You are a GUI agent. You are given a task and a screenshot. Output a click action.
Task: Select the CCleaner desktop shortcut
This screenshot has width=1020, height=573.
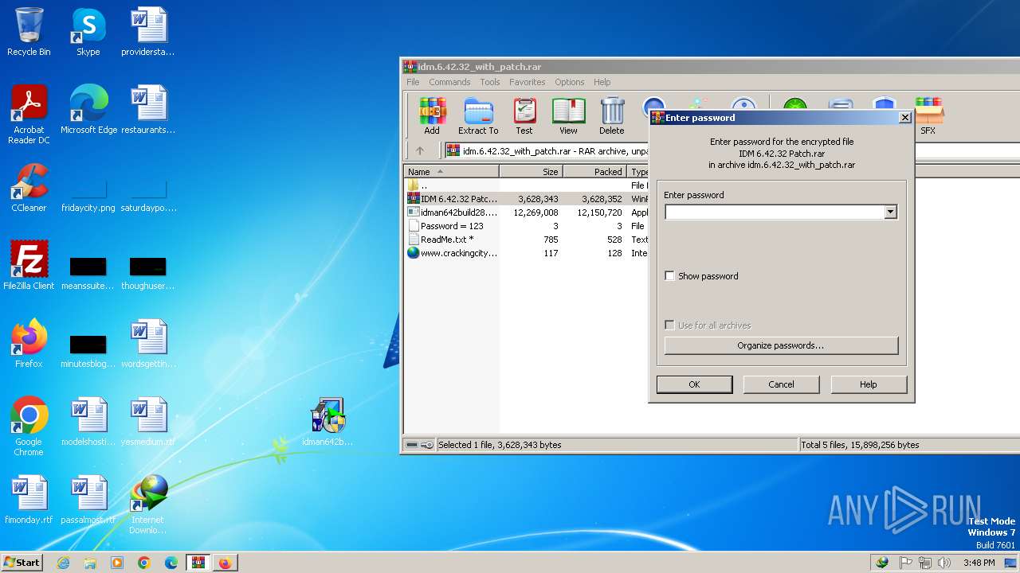[x=29, y=188]
